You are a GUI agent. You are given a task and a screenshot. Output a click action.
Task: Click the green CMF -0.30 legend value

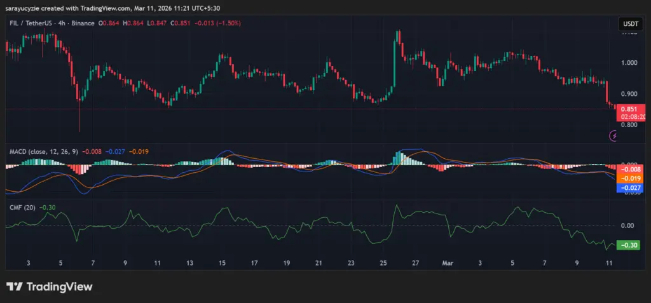(47, 208)
